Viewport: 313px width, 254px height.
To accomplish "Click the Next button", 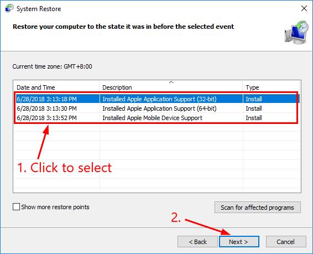I will pos(239,242).
